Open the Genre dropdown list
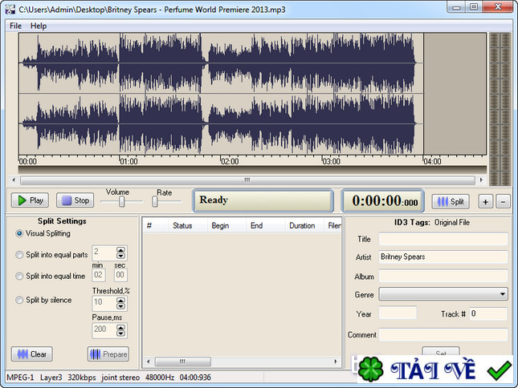518x388 pixels. pyautogui.click(x=502, y=294)
